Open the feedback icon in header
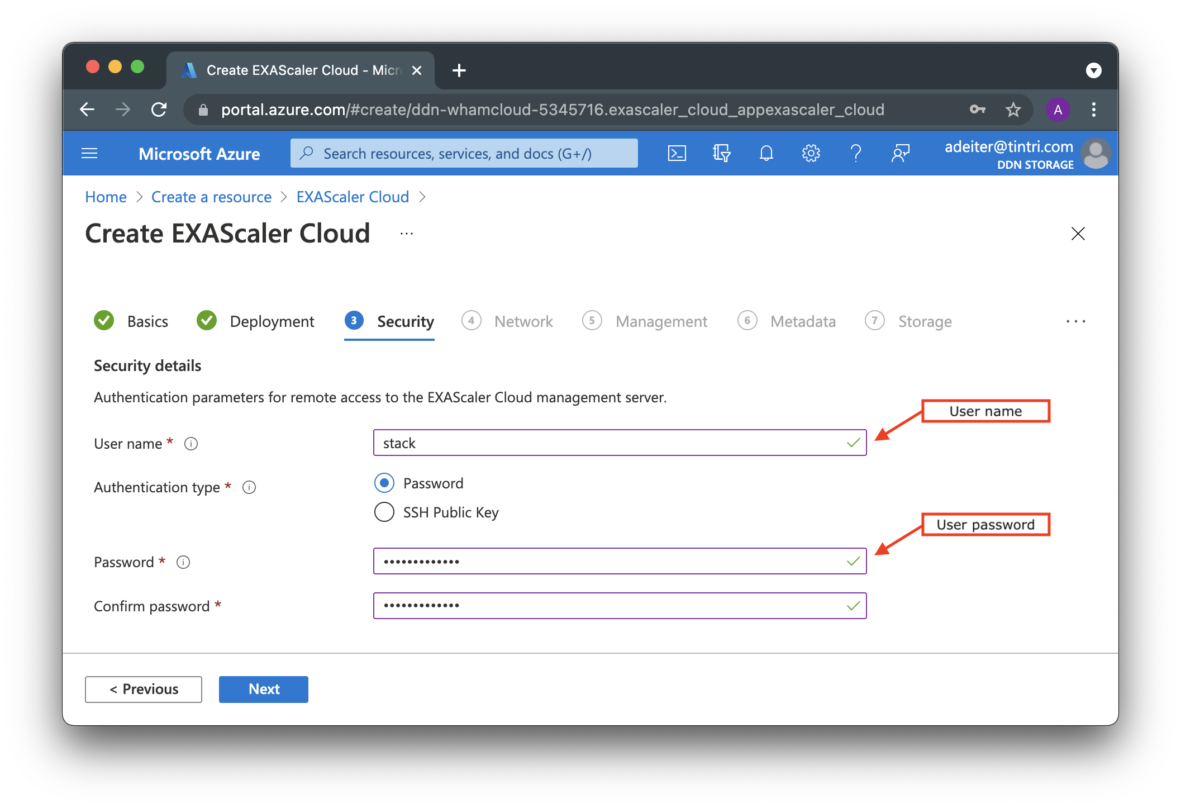Viewport: 1181px width, 808px height. (x=900, y=153)
